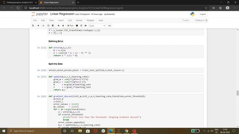Restart kernel and run all fast-forward icon

pyautogui.click(x=86, y=26)
